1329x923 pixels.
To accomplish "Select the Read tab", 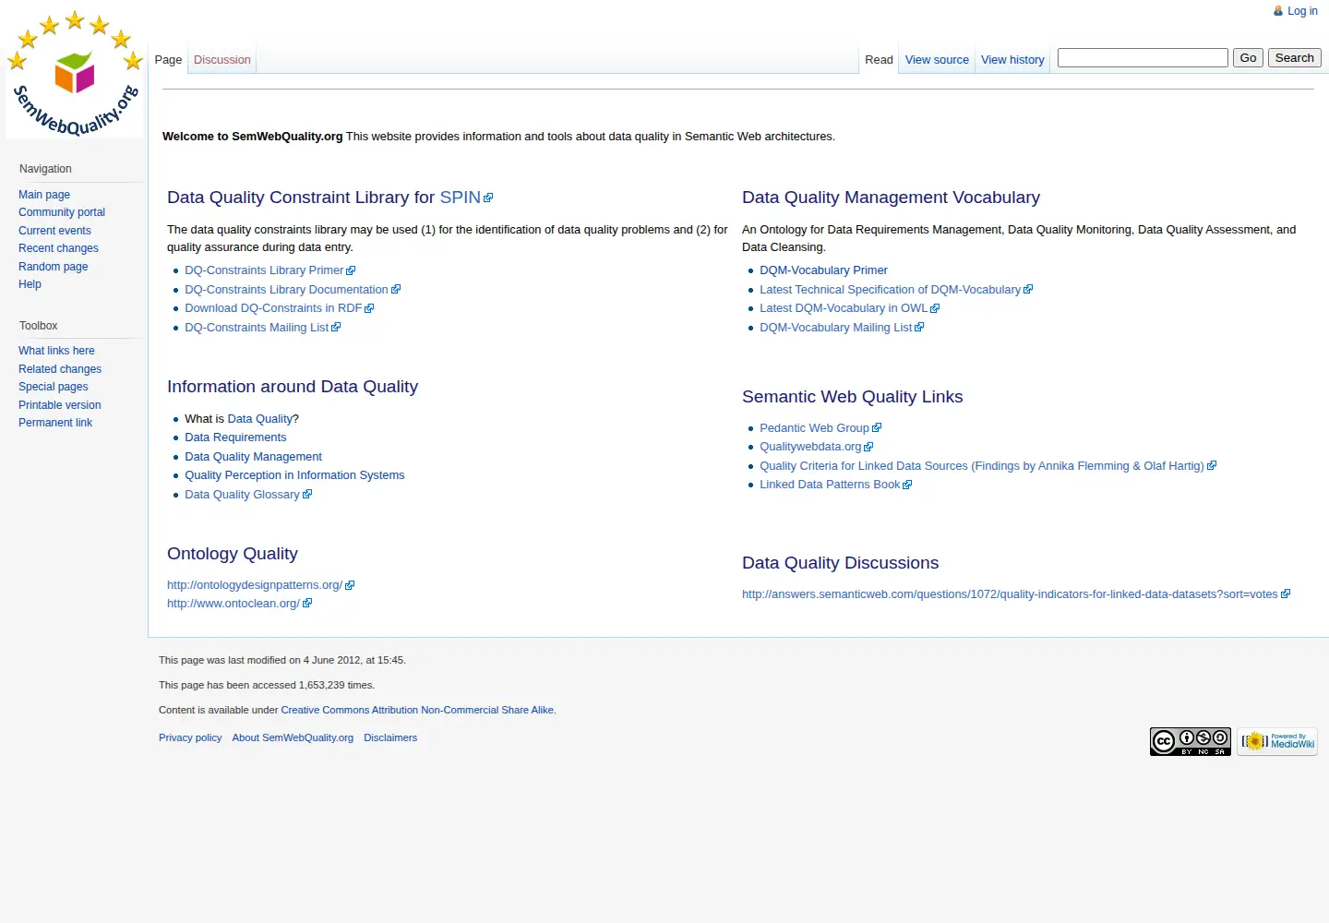I will click(x=879, y=60).
